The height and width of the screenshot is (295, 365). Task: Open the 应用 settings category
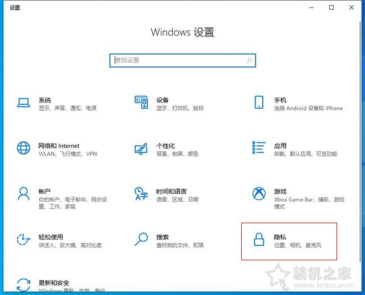click(x=280, y=146)
